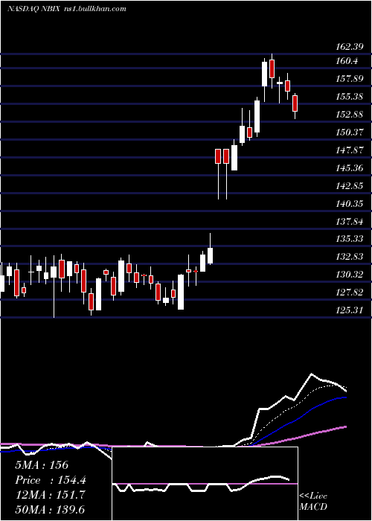Click the MACD inset chart panel
The width and height of the screenshot is (372, 521).
[205, 484]
